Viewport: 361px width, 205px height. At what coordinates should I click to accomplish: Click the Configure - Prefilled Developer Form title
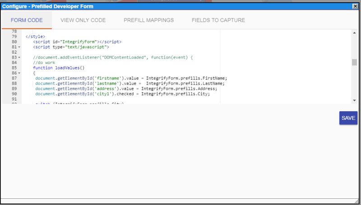(48, 6)
